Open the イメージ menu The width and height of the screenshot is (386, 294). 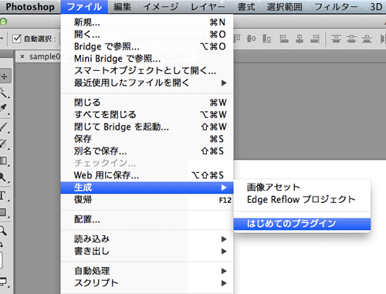coord(161,7)
